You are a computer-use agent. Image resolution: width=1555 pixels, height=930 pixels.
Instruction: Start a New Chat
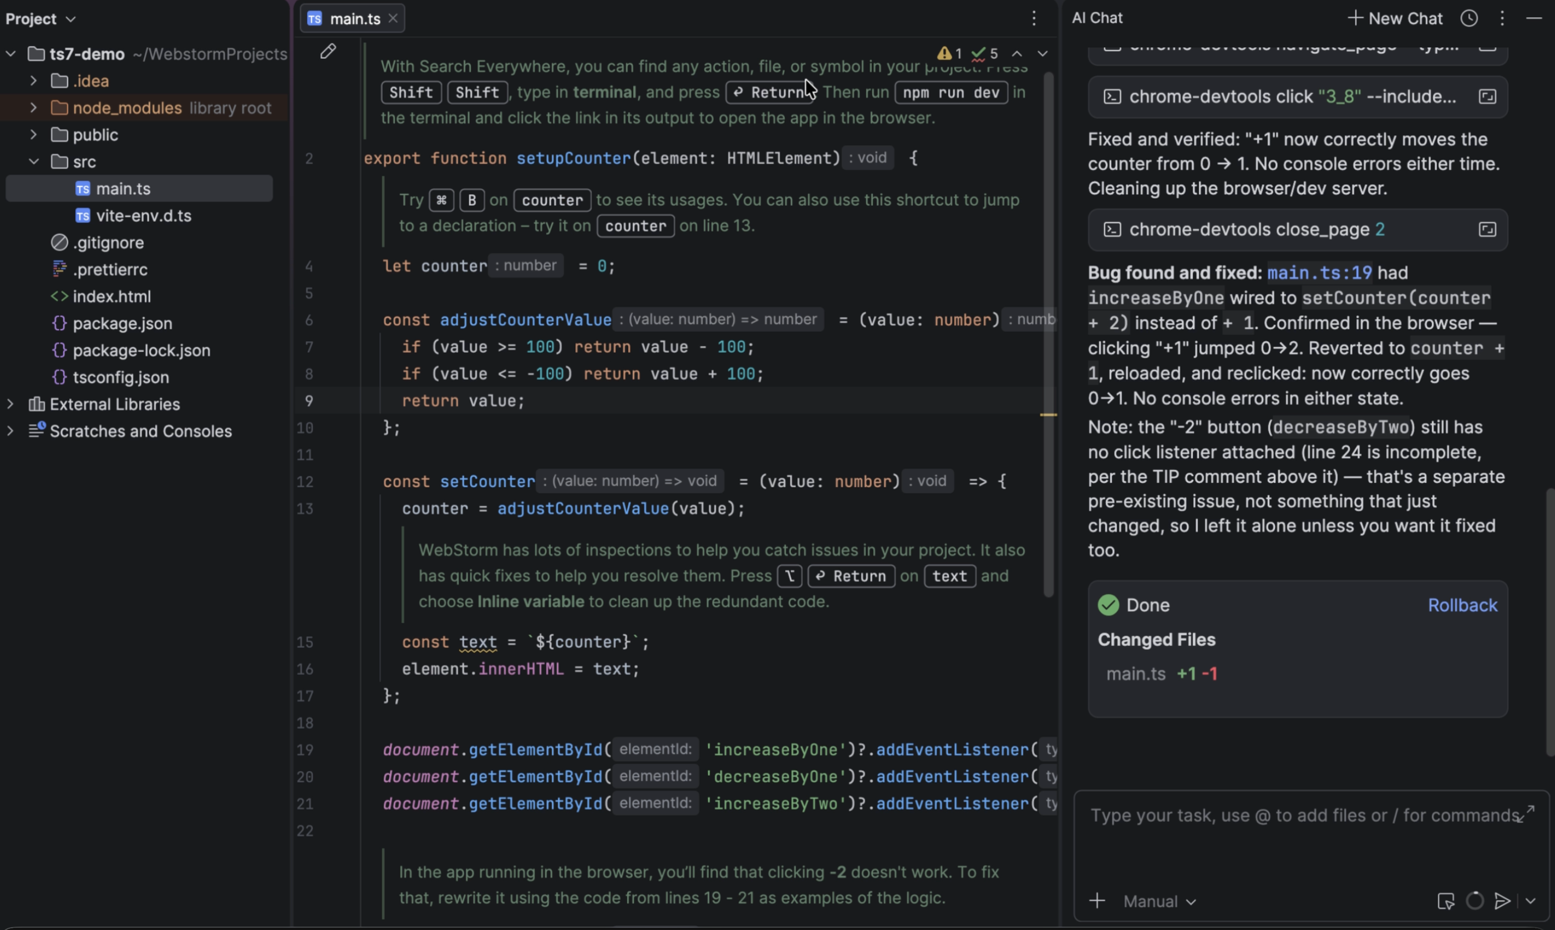(x=1395, y=18)
